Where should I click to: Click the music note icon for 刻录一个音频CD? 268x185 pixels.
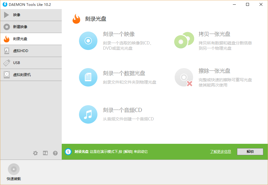pyautogui.click(x=88, y=114)
